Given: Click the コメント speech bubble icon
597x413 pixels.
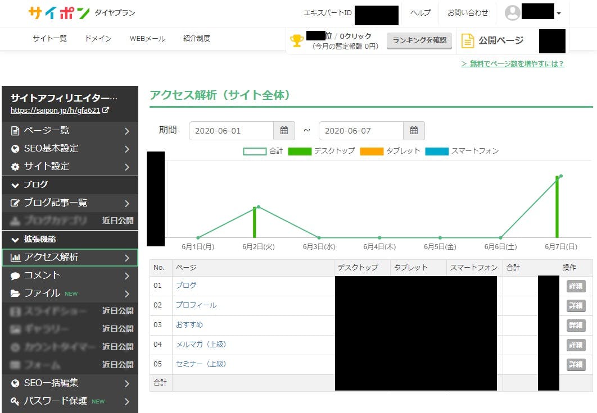Looking at the screenshot, I should (x=15, y=276).
